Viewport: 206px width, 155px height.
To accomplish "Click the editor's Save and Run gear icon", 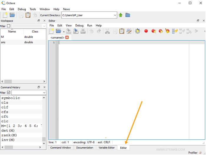I will [137, 31].
